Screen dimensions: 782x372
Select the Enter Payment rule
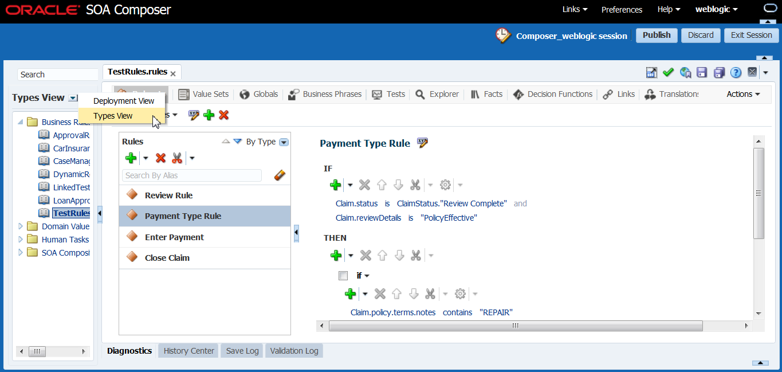(205, 237)
